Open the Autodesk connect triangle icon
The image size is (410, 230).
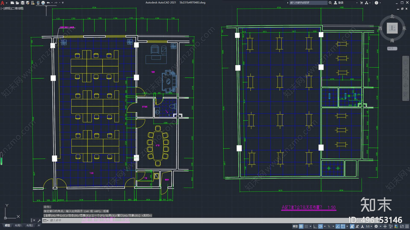366,3
